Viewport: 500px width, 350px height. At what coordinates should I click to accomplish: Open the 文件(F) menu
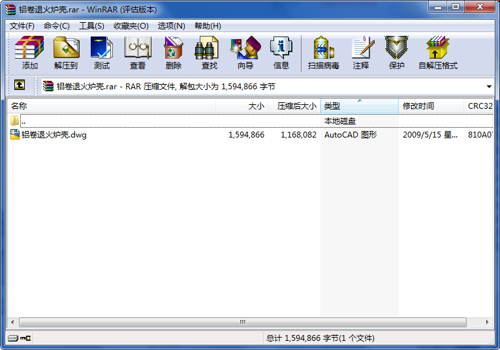(x=22, y=26)
